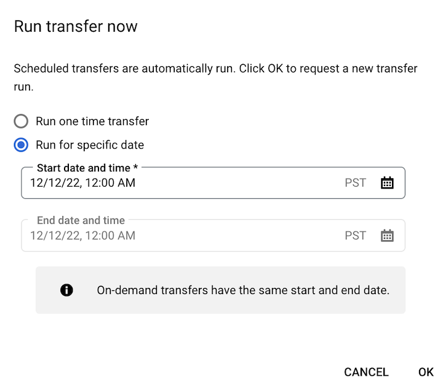Click the 'End date and time' floating label
Screen dimensions: 443x388
click(81, 220)
